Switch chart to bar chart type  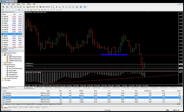54,7
